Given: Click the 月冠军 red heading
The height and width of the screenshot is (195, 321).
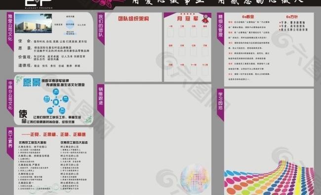Looking at the screenshot, I should pyautogui.click(x=188, y=19).
